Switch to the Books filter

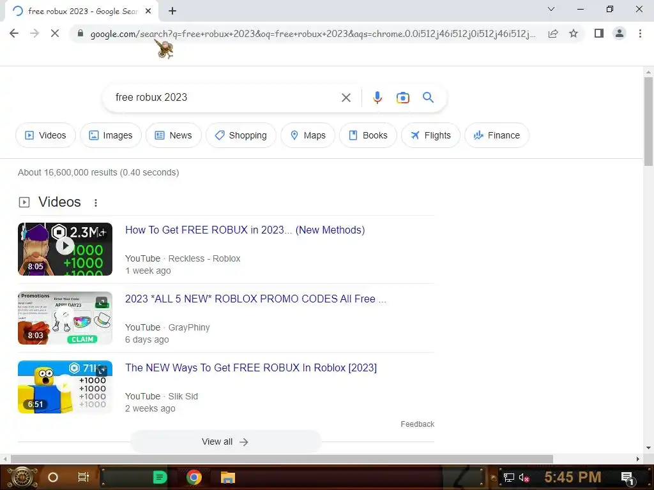click(x=369, y=135)
